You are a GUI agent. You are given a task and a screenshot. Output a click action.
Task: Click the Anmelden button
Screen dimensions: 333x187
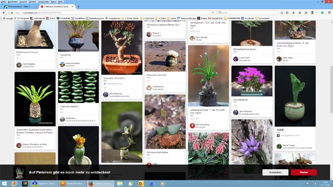click(275, 172)
